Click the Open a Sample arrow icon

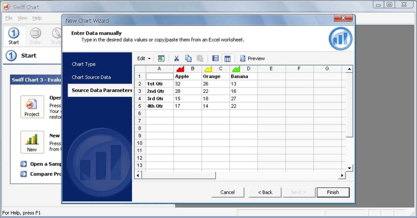[x=24, y=164]
